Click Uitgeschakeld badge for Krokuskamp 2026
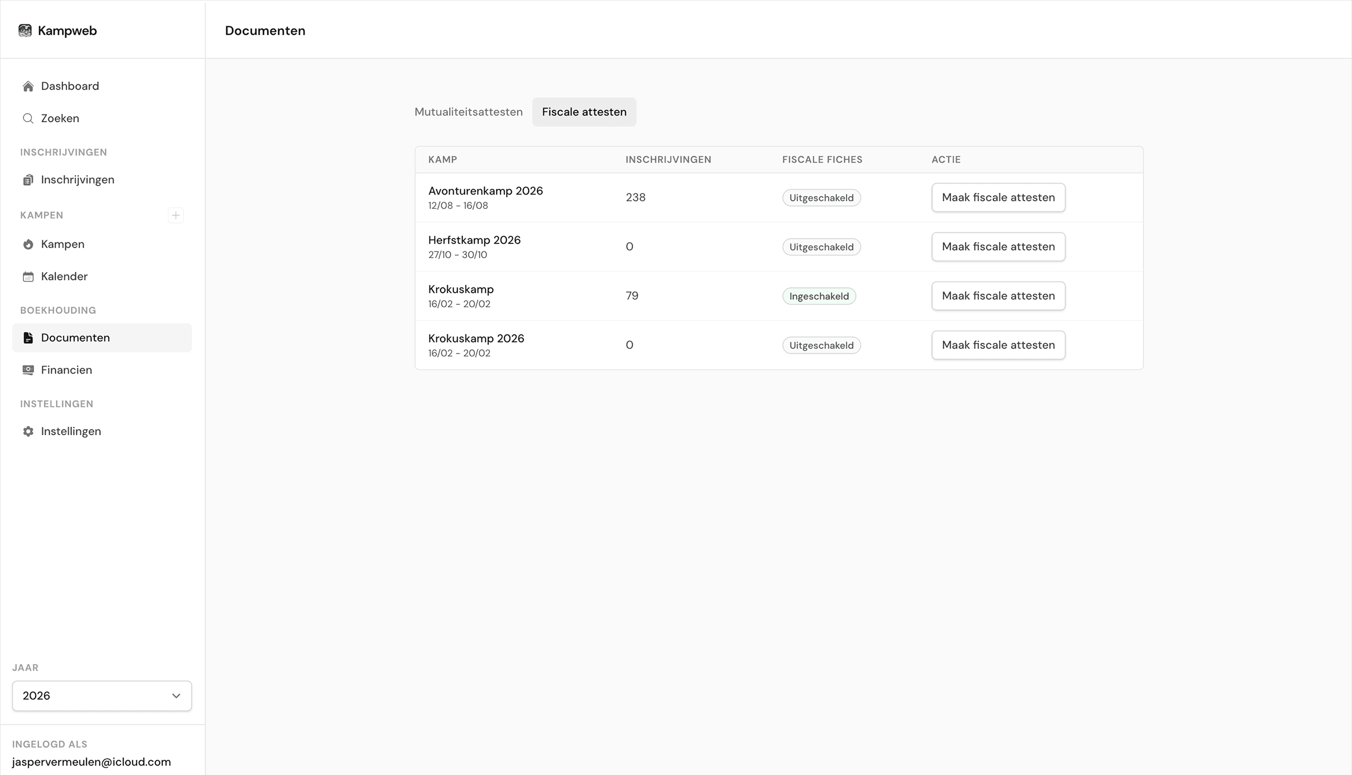This screenshot has height=775, width=1352. [x=821, y=346]
